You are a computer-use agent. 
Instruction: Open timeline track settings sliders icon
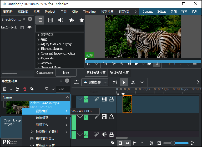click(x=76, y=82)
